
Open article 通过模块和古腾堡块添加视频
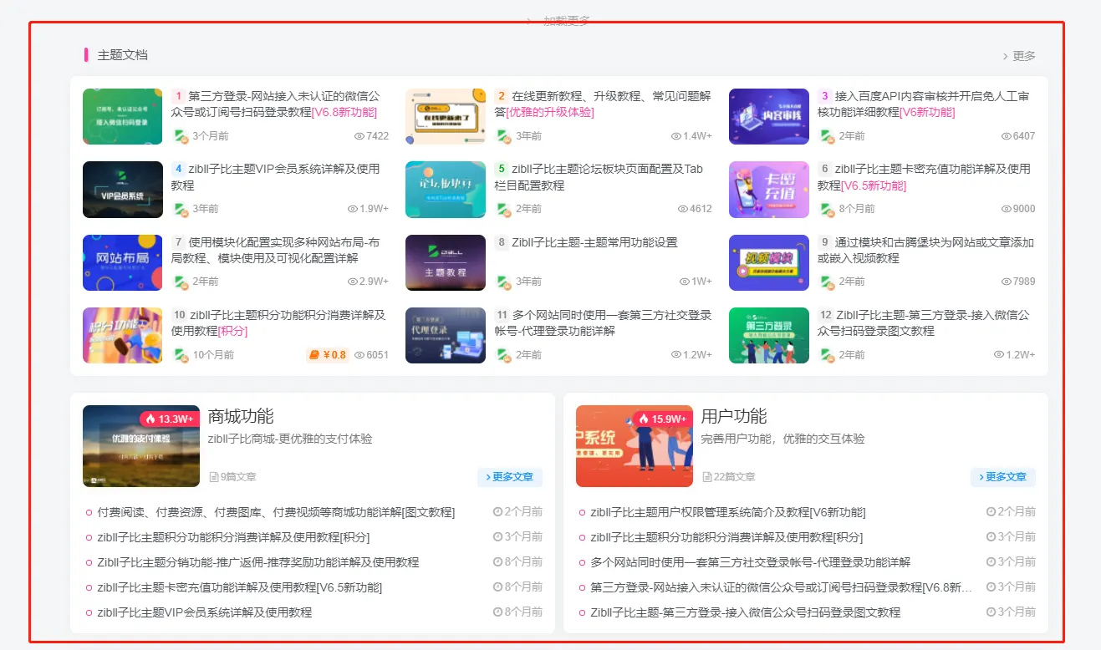click(925, 250)
